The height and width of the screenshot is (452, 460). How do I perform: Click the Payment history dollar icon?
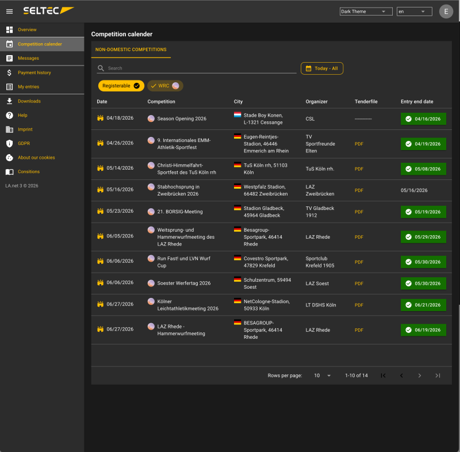(x=9, y=73)
